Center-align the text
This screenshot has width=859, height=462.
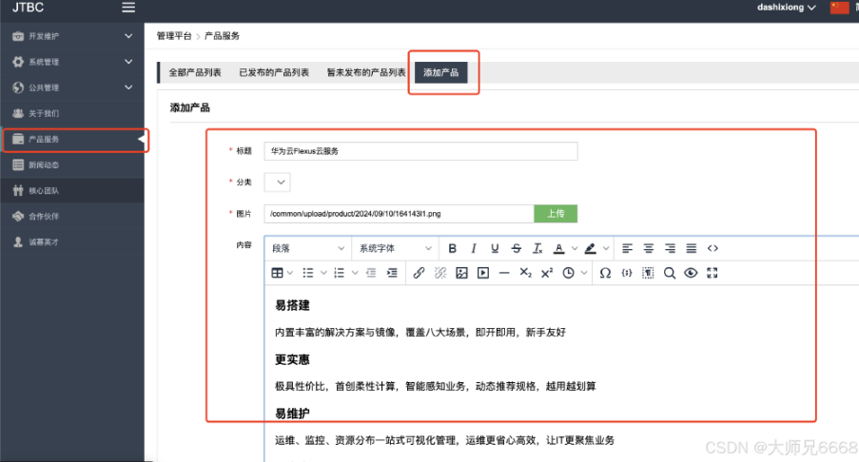(x=649, y=248)
